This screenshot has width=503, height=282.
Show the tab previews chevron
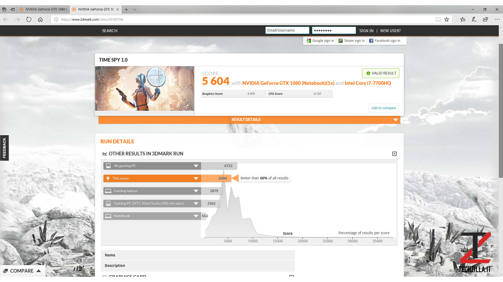[135, 9]
